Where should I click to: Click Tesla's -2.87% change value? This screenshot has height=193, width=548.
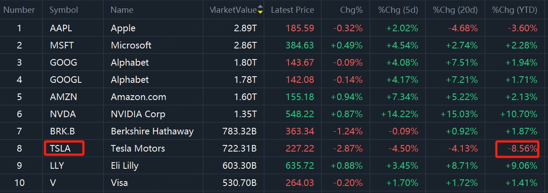(348, 148)
